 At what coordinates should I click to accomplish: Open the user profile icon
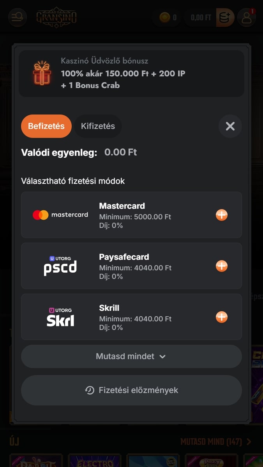246,18
